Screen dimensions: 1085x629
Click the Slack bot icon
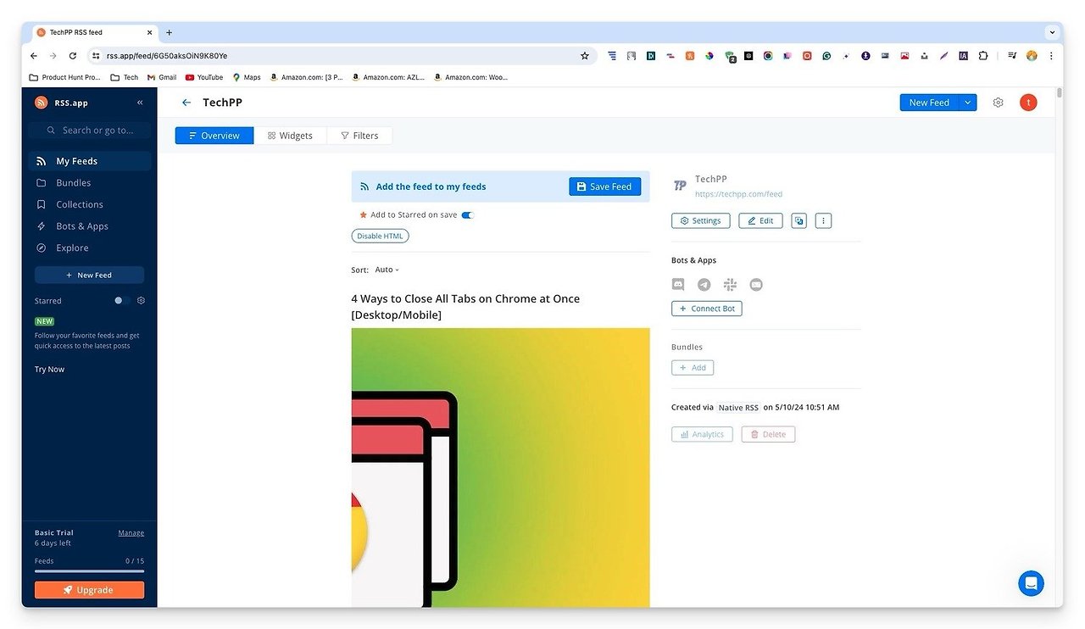[x=730, y=285]
